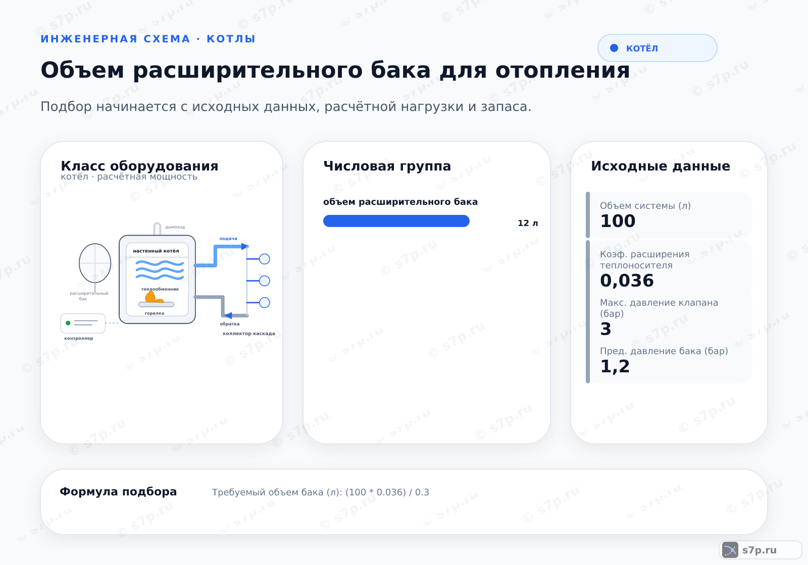
Task: Select the chimney pipe above the boiler
Action: point(157,229)
